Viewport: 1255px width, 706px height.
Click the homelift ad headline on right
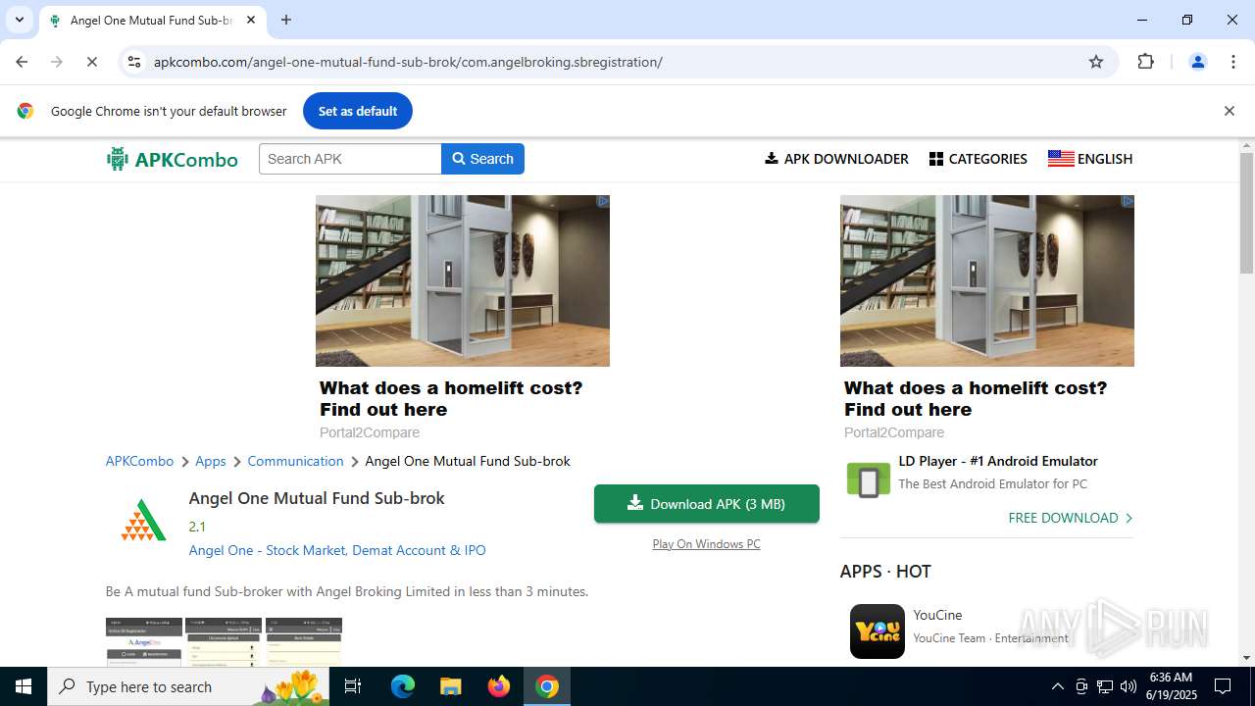tap(976, 398)
